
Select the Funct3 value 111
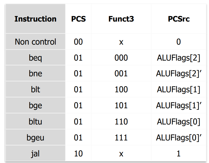click(121, 138)
